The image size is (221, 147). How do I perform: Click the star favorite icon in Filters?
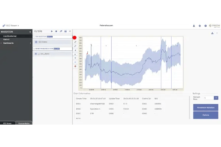tap(56, 32)
